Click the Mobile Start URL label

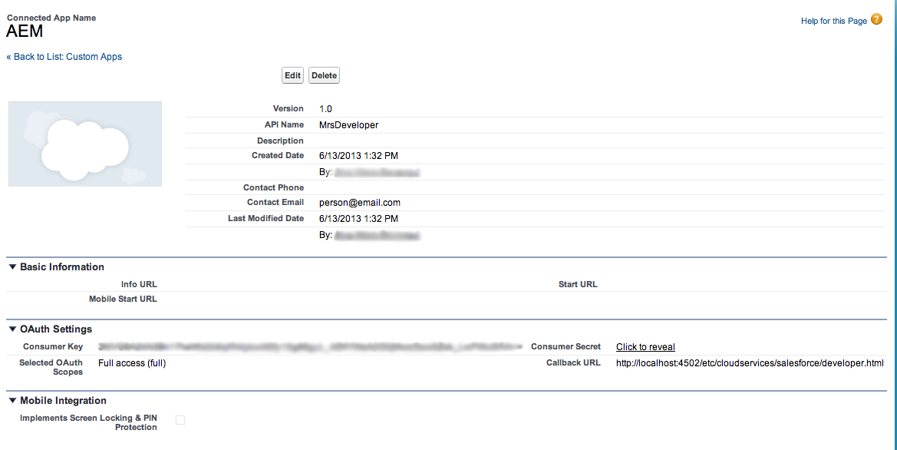[123, 299]
